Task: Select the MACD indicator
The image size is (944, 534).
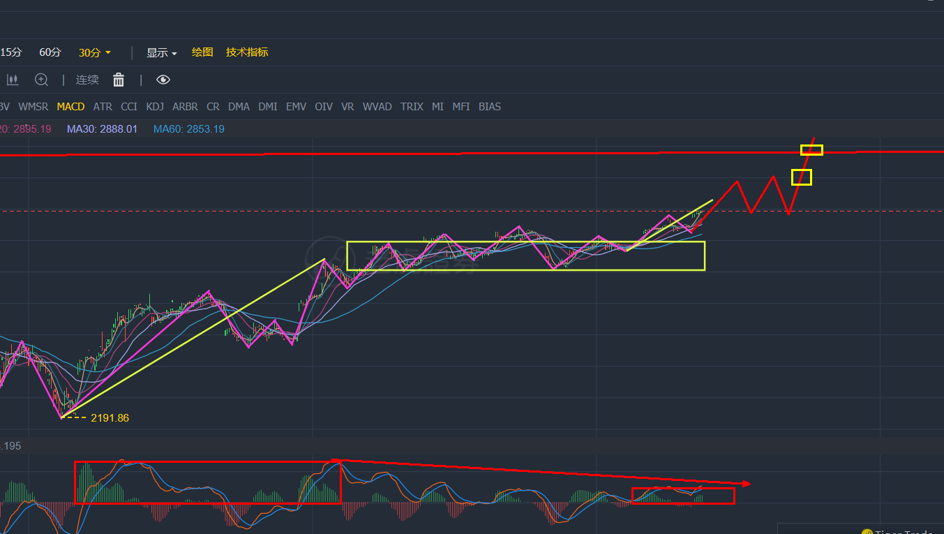Action: point(70,107)
